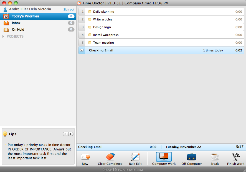Viewport: 246px width, 172px height.
Task: Click the Tips lightbulb icon
Action: 5,134
